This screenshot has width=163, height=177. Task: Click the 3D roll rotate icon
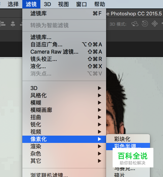click(x=145, y=24)
